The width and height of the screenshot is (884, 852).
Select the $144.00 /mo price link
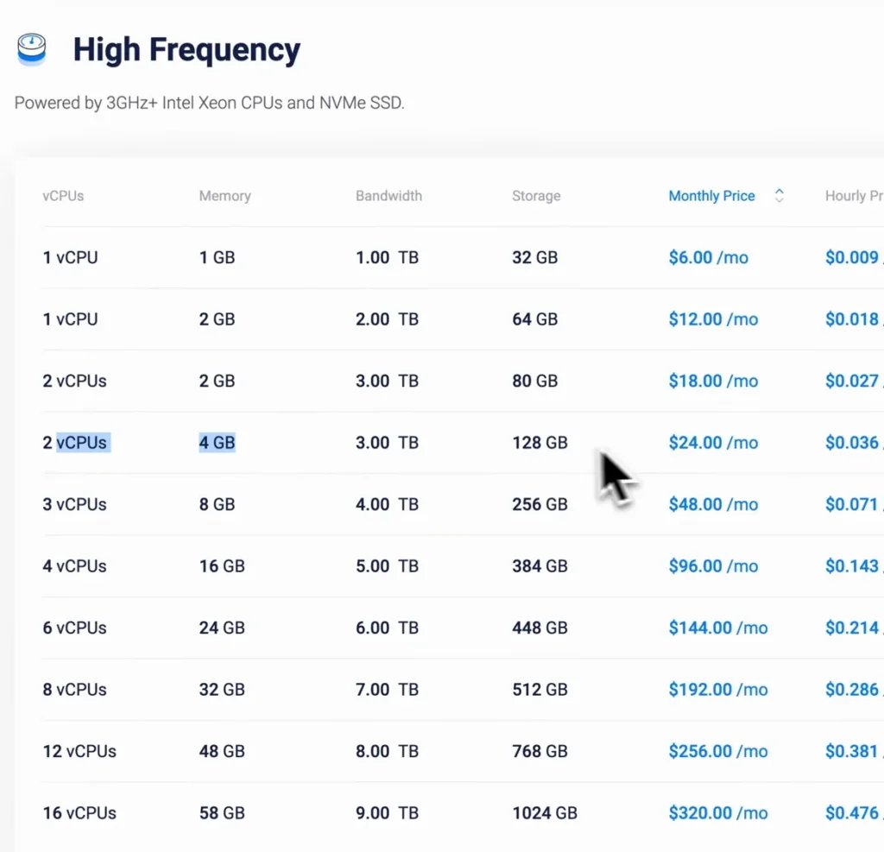click(x=718, y=628)
